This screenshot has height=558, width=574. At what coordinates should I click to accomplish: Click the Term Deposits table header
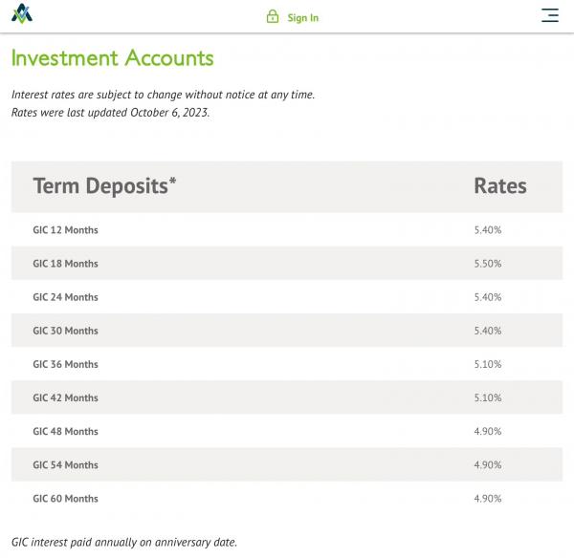(104, 185)
